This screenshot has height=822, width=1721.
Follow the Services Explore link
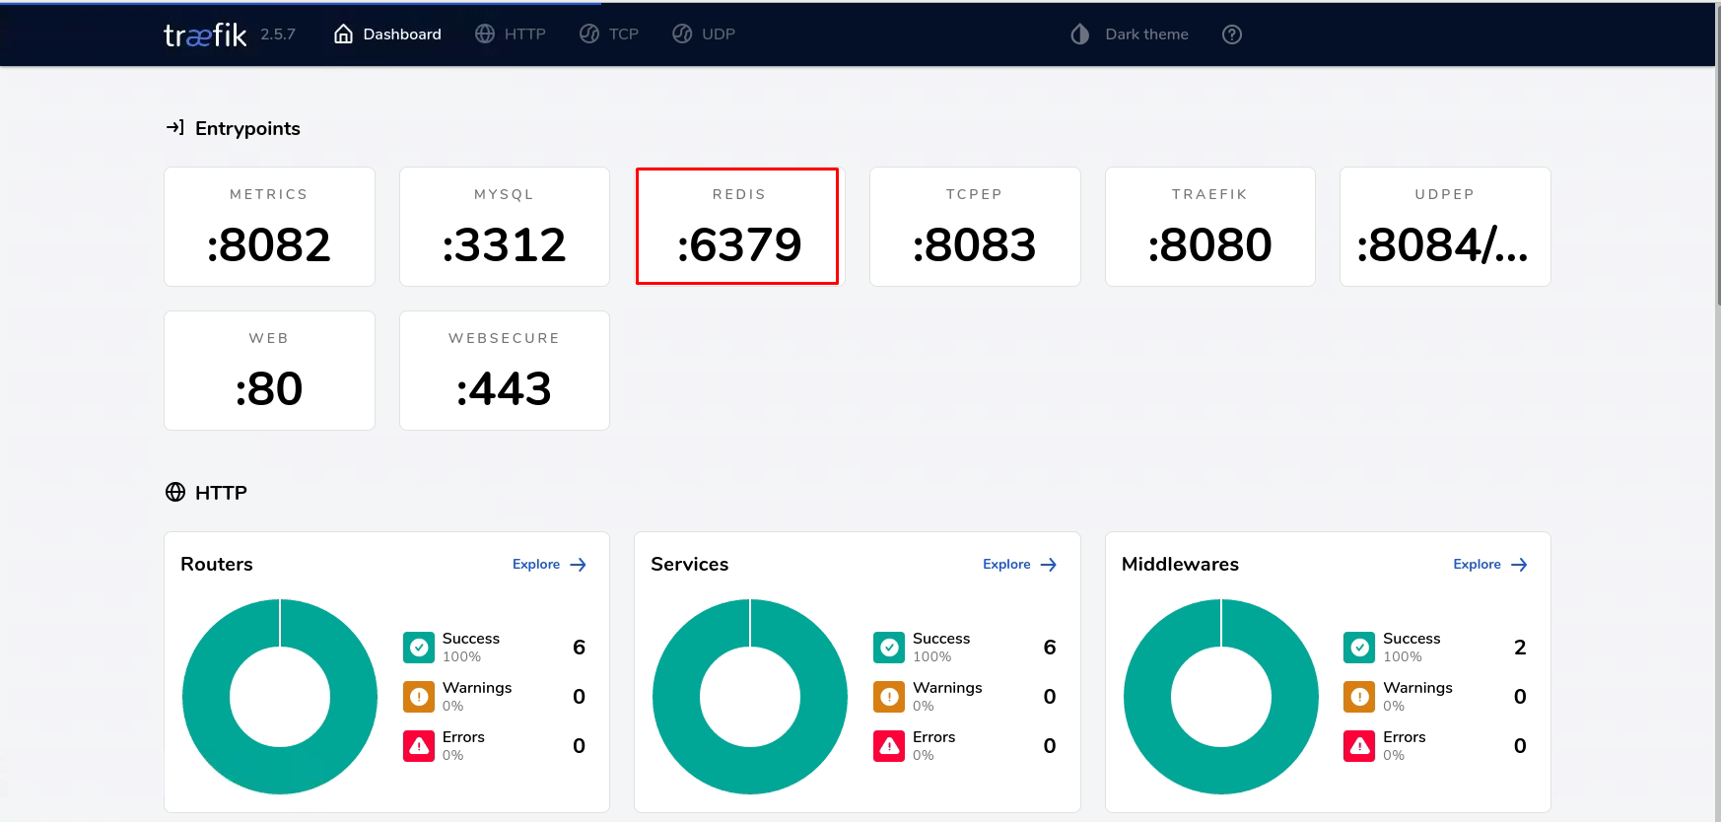[x=1019, y=565]
